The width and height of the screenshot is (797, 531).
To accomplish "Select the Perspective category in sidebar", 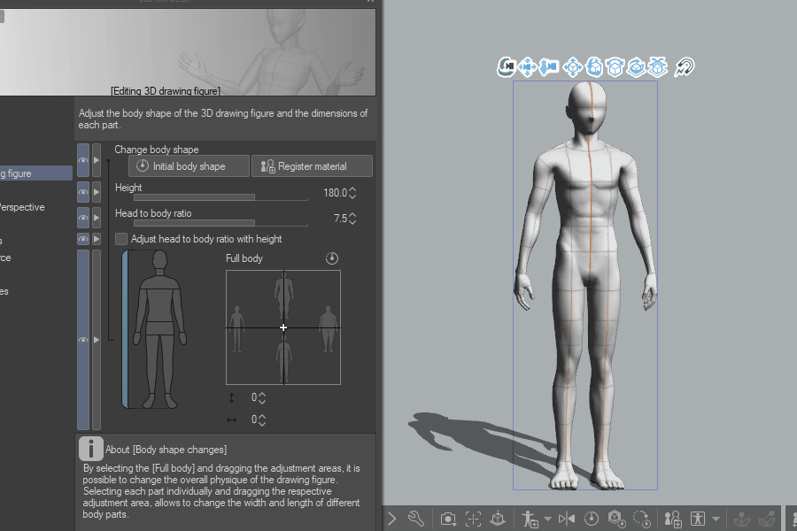I will click(x=22, y=207).
